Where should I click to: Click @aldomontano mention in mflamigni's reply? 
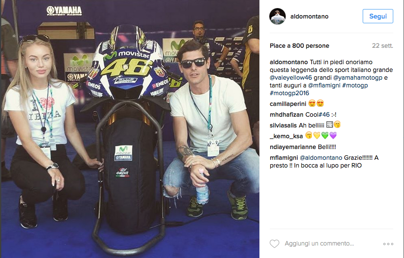click(x=321, y=158)
